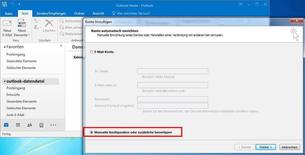Create a Neue E-Mail

point(7,28)
